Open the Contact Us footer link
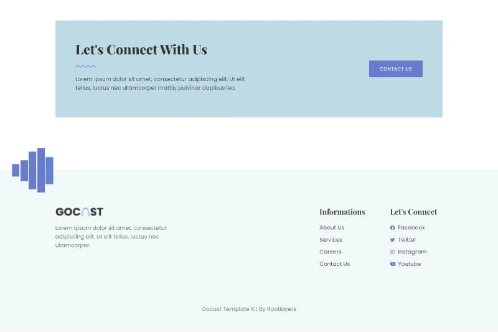 coord(334,264)
